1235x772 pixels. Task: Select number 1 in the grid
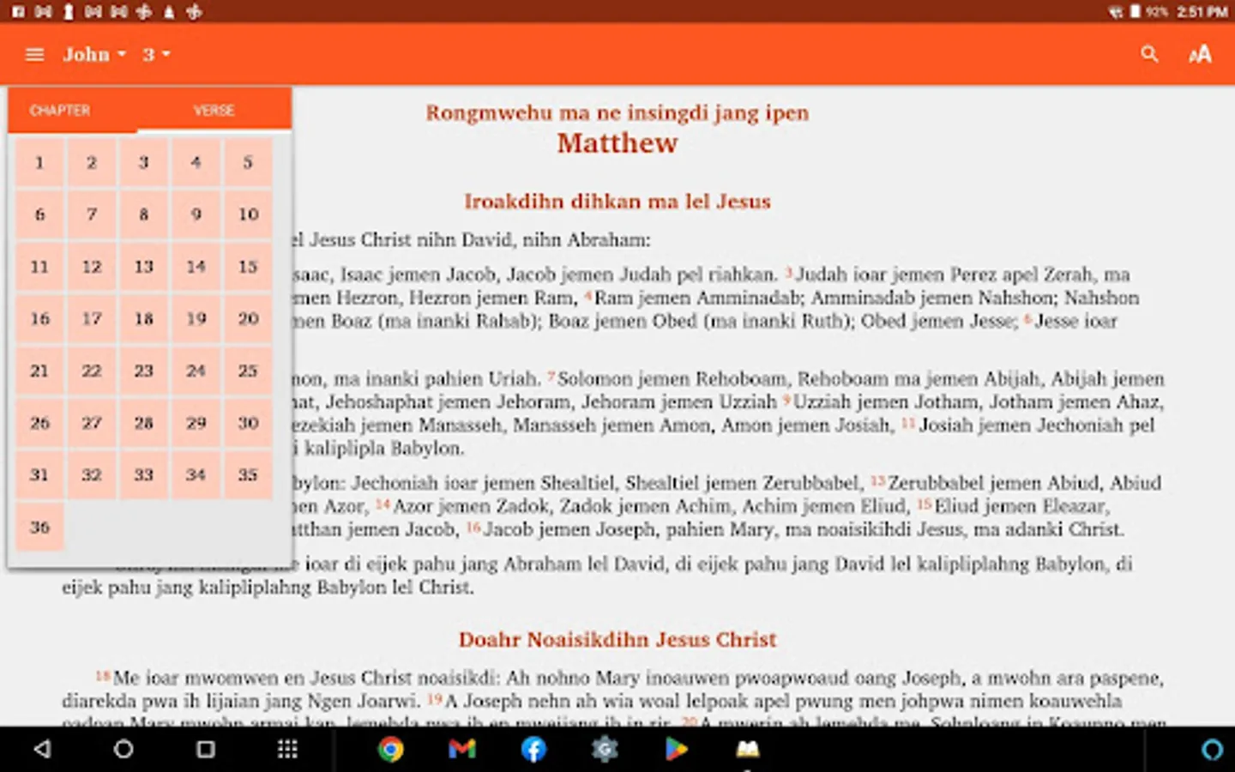(x=39, y=162)
